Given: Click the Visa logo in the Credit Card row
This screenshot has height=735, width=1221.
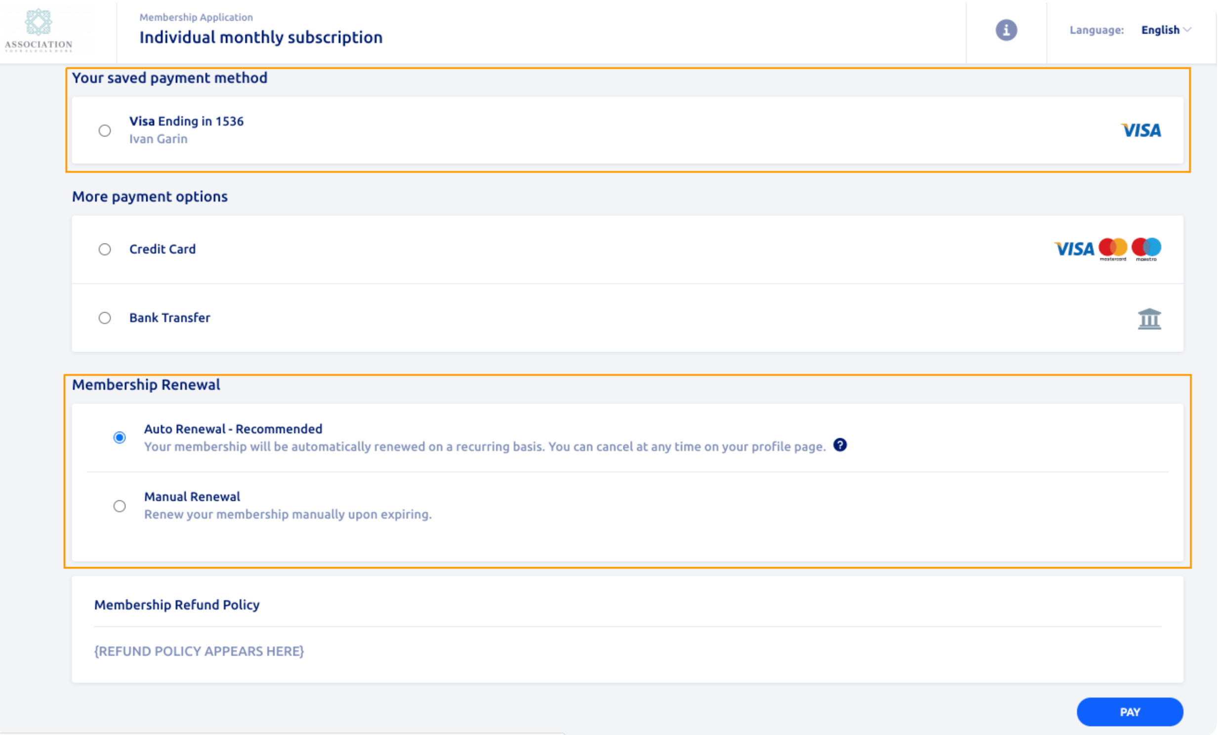Looking at the screenshot, I should click(1073, 248).
